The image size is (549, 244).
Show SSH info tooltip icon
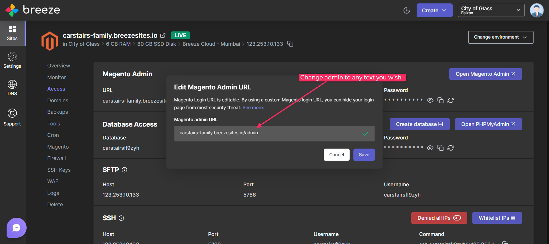tap(121, 218)
